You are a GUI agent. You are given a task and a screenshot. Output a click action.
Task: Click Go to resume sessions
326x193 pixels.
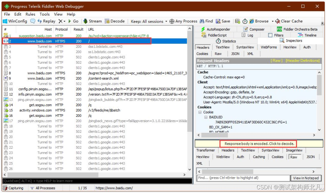(x=73, y=21)
